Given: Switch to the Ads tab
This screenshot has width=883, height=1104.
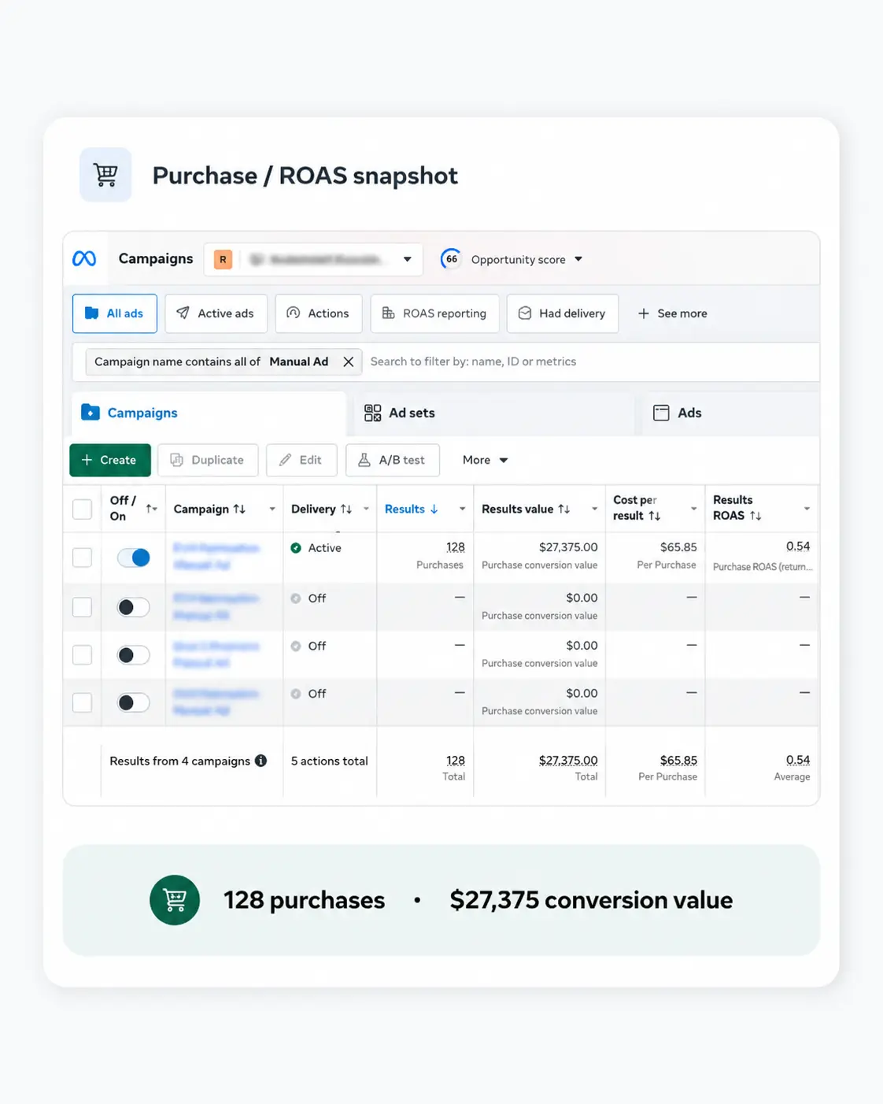Looking at the screenshot, I should pos(678,413).
